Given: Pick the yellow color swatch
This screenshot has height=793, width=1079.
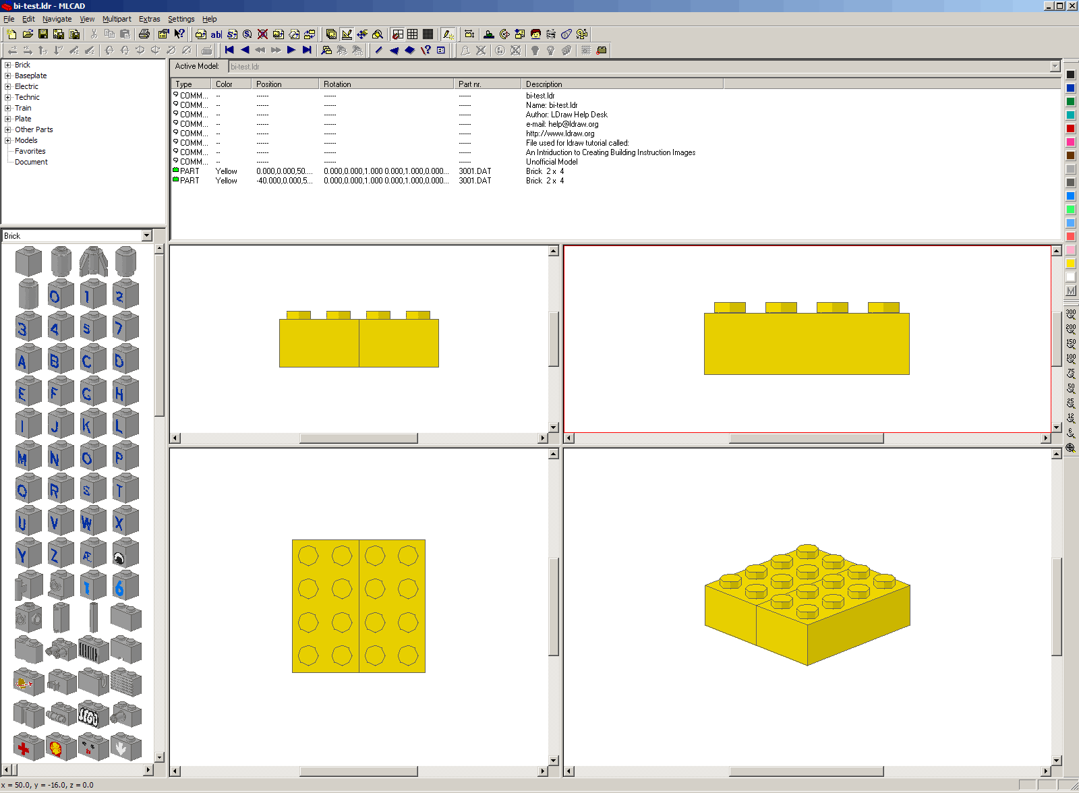Looking at the screenshot, I should point(1070,264).
